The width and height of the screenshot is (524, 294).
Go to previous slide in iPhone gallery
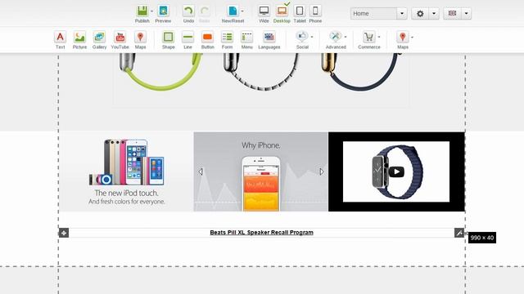201,171
